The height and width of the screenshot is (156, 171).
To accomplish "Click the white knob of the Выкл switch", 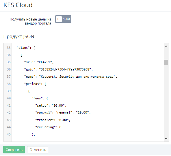I will click(59, 19).
